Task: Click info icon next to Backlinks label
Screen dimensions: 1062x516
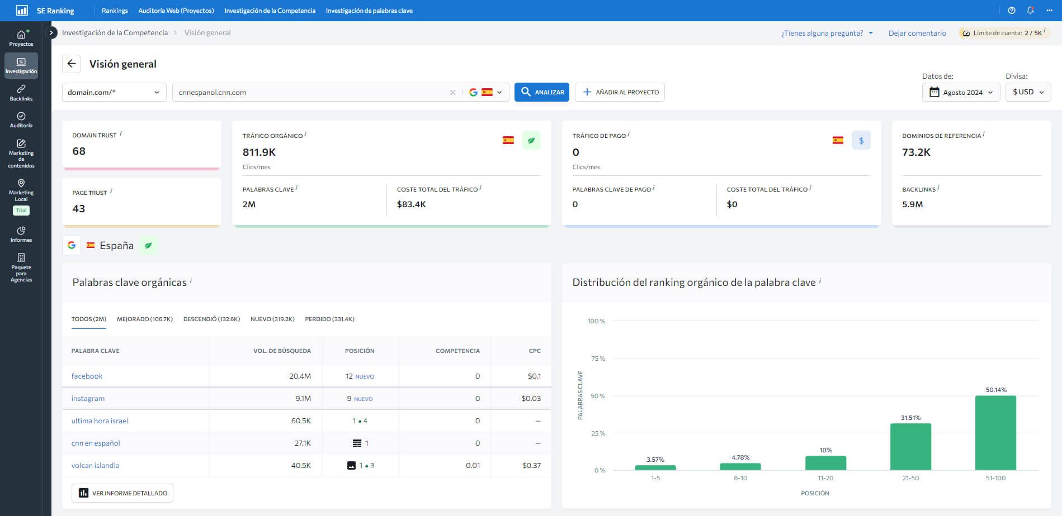Action: coord(938,188)
